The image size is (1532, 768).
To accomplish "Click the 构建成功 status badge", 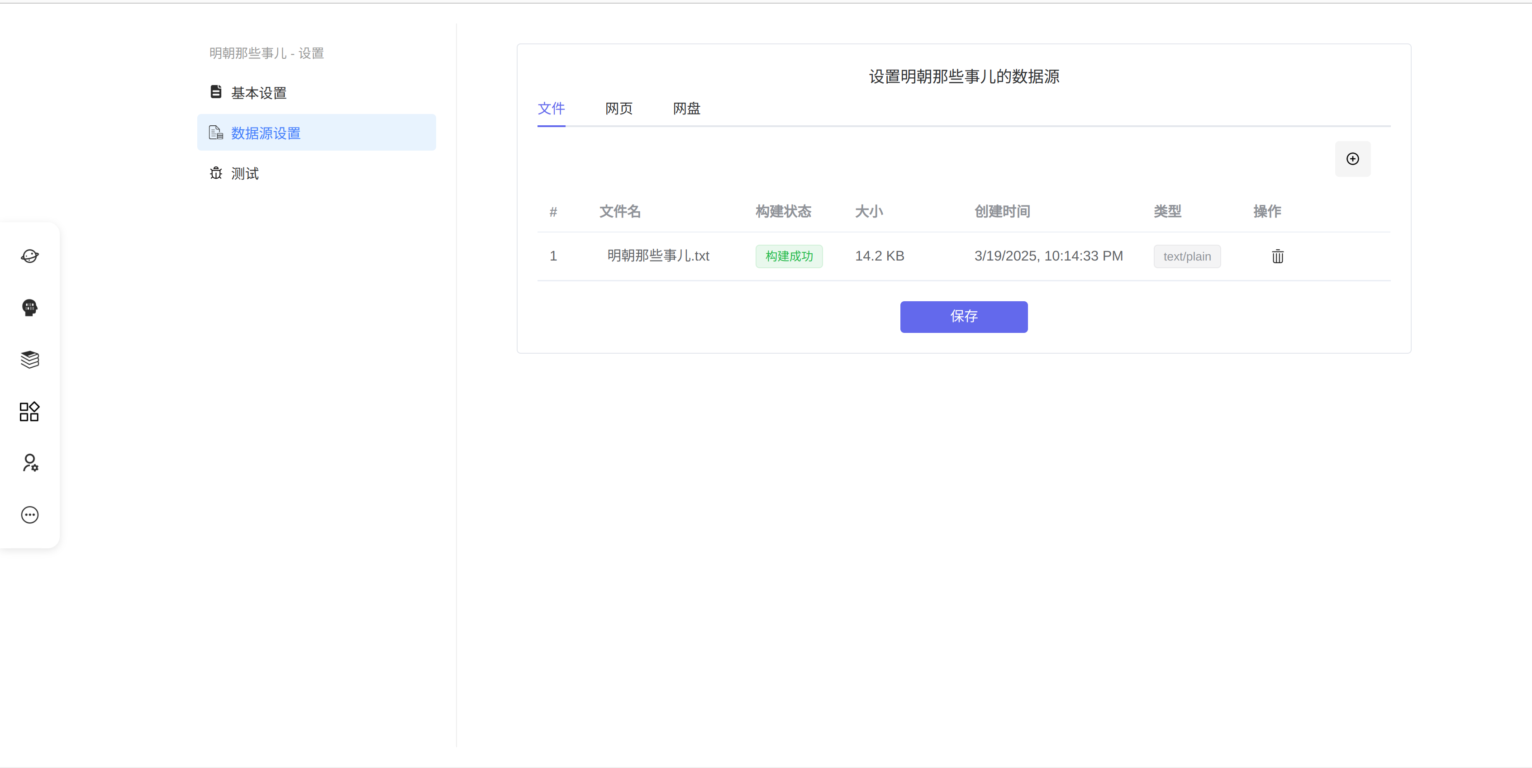I will pos(789,256).
